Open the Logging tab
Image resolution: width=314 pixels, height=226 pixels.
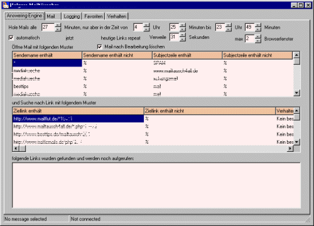72,16
